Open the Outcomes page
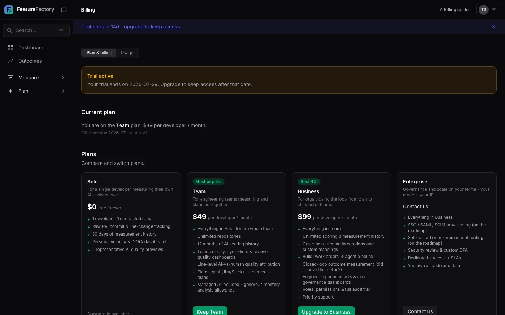This screenshot has width=505, height=315. pos(36,61)
